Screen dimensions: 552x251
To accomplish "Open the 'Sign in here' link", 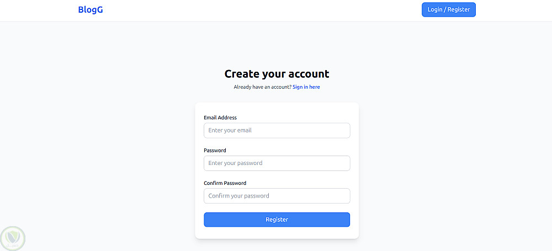I will 306,87.
